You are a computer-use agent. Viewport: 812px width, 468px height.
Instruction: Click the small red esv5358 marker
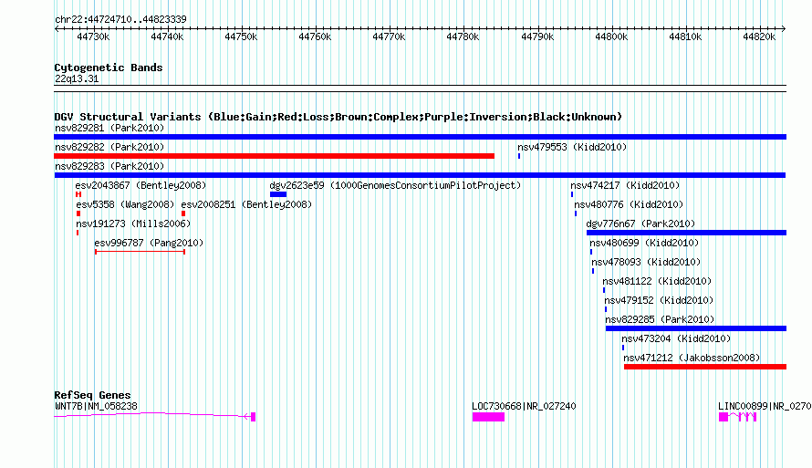tap(78, 213)
